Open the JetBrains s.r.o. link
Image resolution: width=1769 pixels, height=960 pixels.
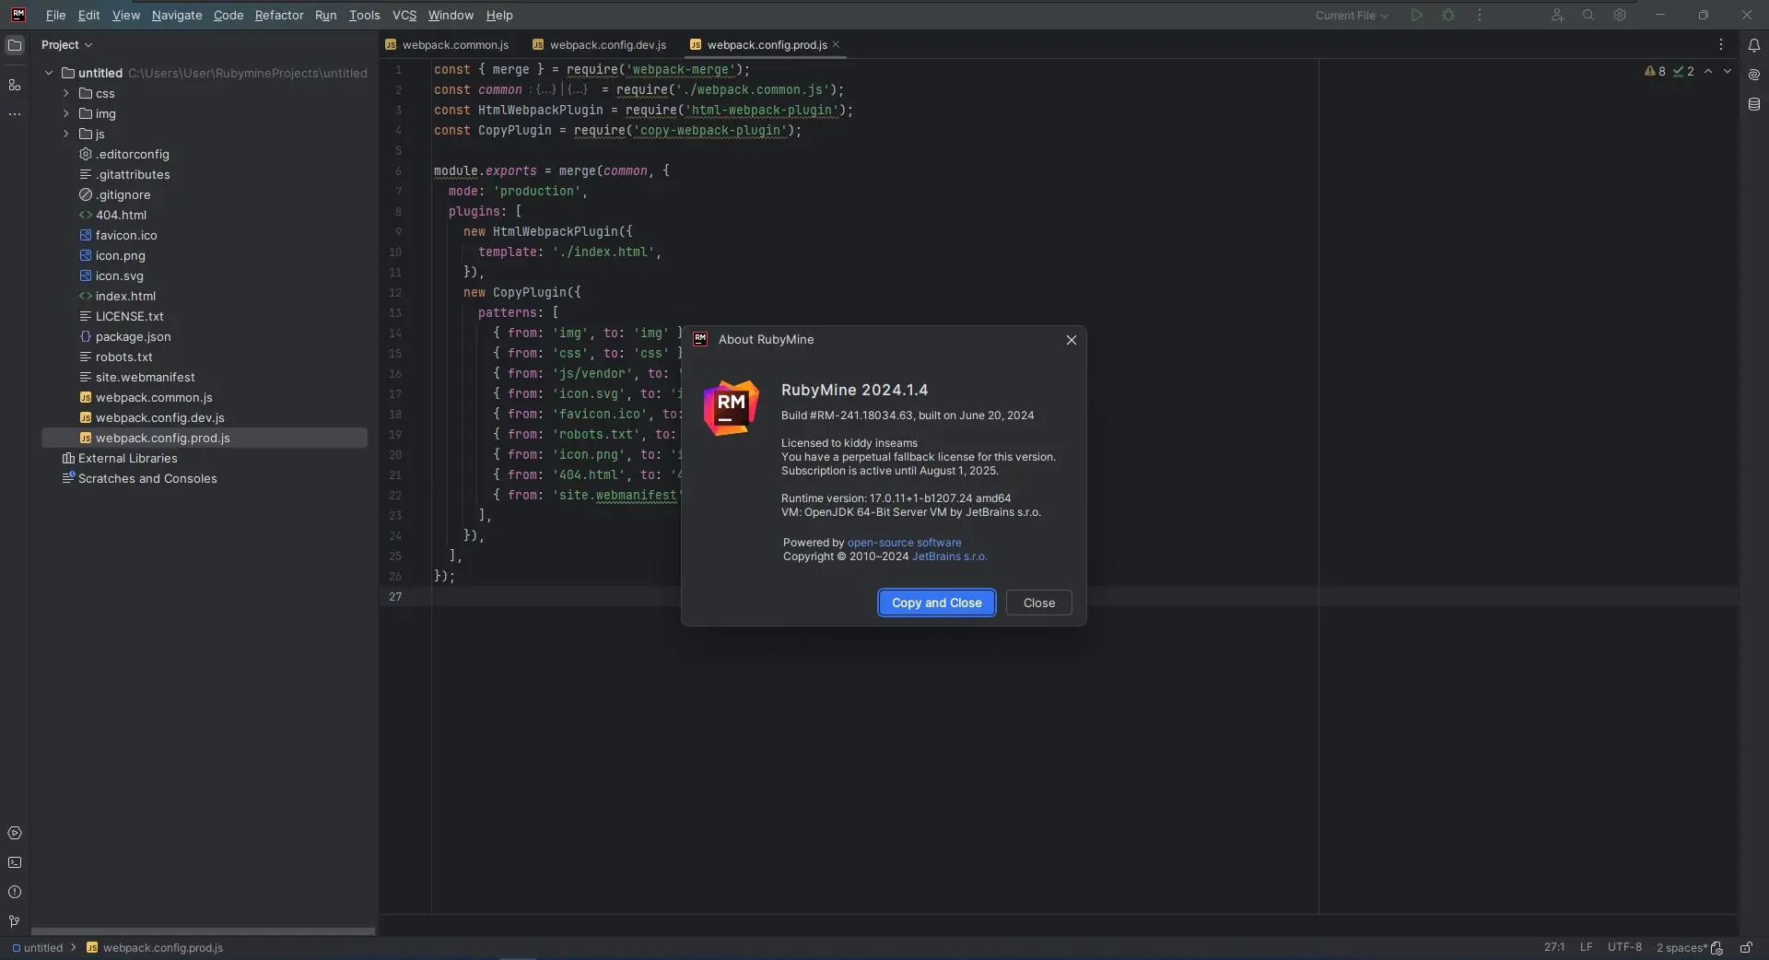tap(949, 556)
